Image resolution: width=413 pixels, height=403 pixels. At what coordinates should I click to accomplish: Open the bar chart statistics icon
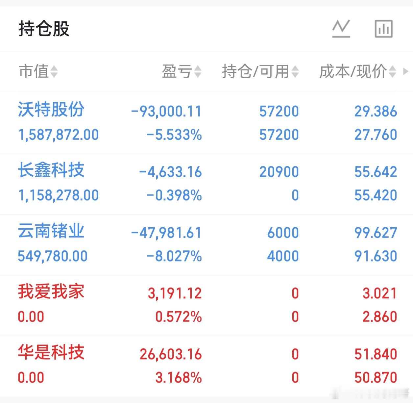click(384, 29)
